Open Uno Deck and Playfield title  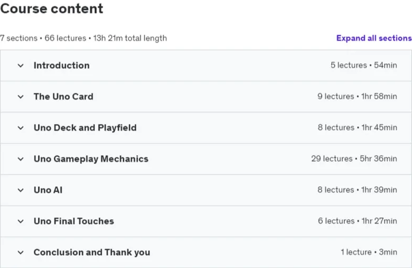coord(85,128)
